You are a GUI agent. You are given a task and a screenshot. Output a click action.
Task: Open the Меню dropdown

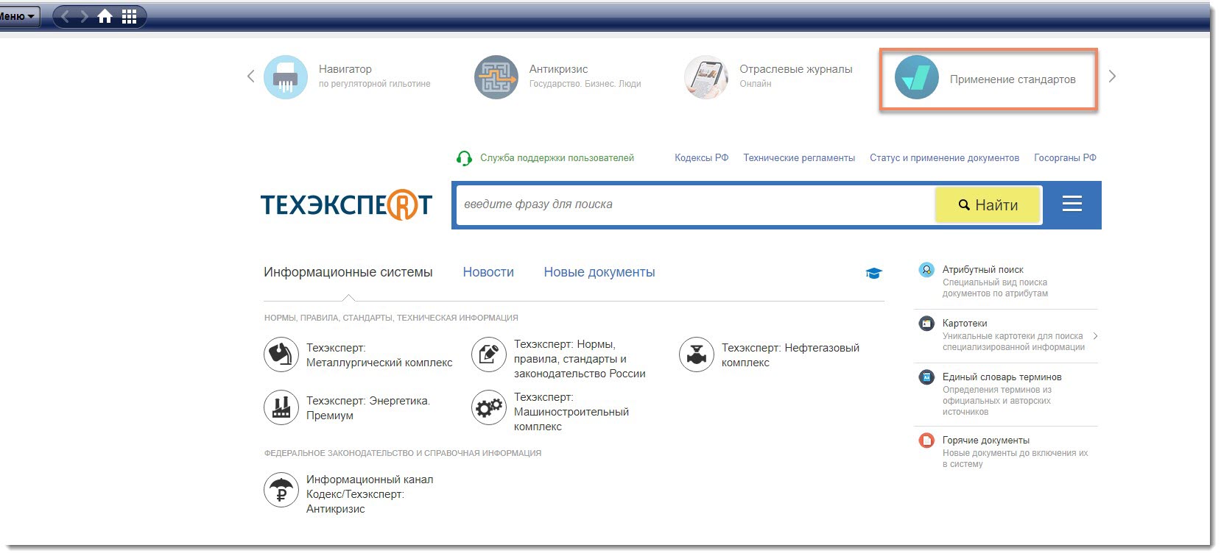pos(19,16)
